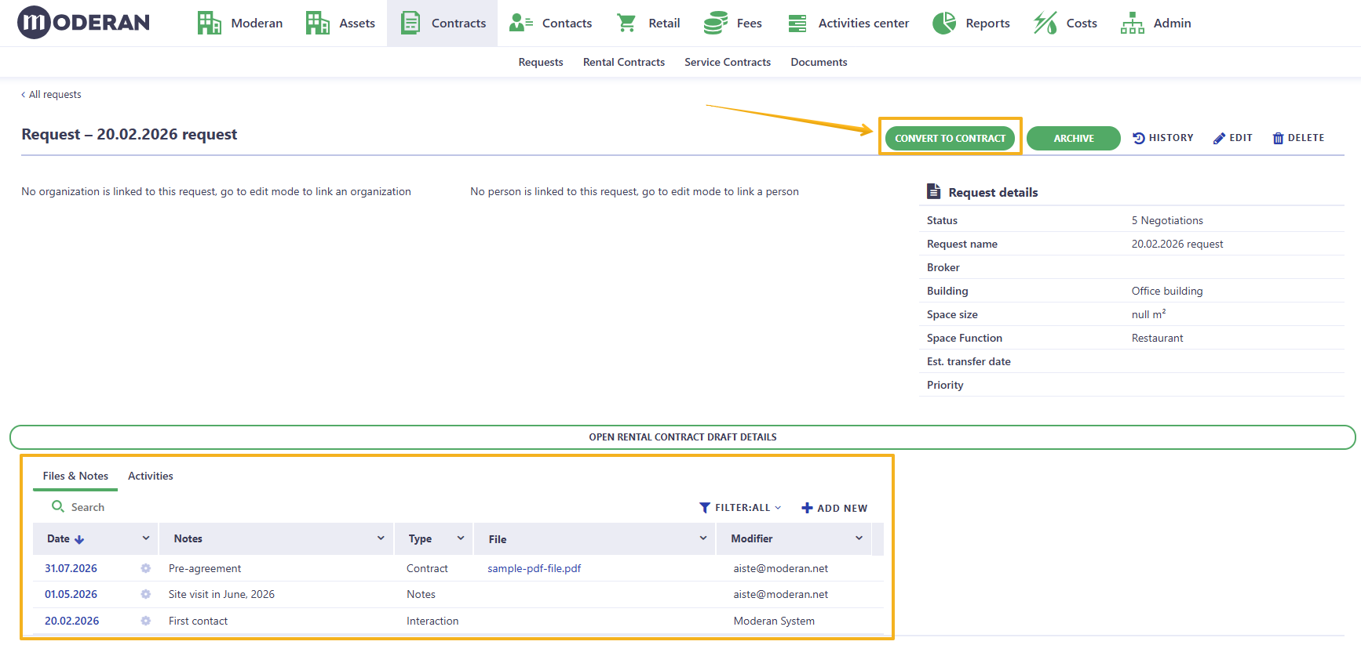Click the Delete trash icon

pyautogui.click(x=1278, y=139)
